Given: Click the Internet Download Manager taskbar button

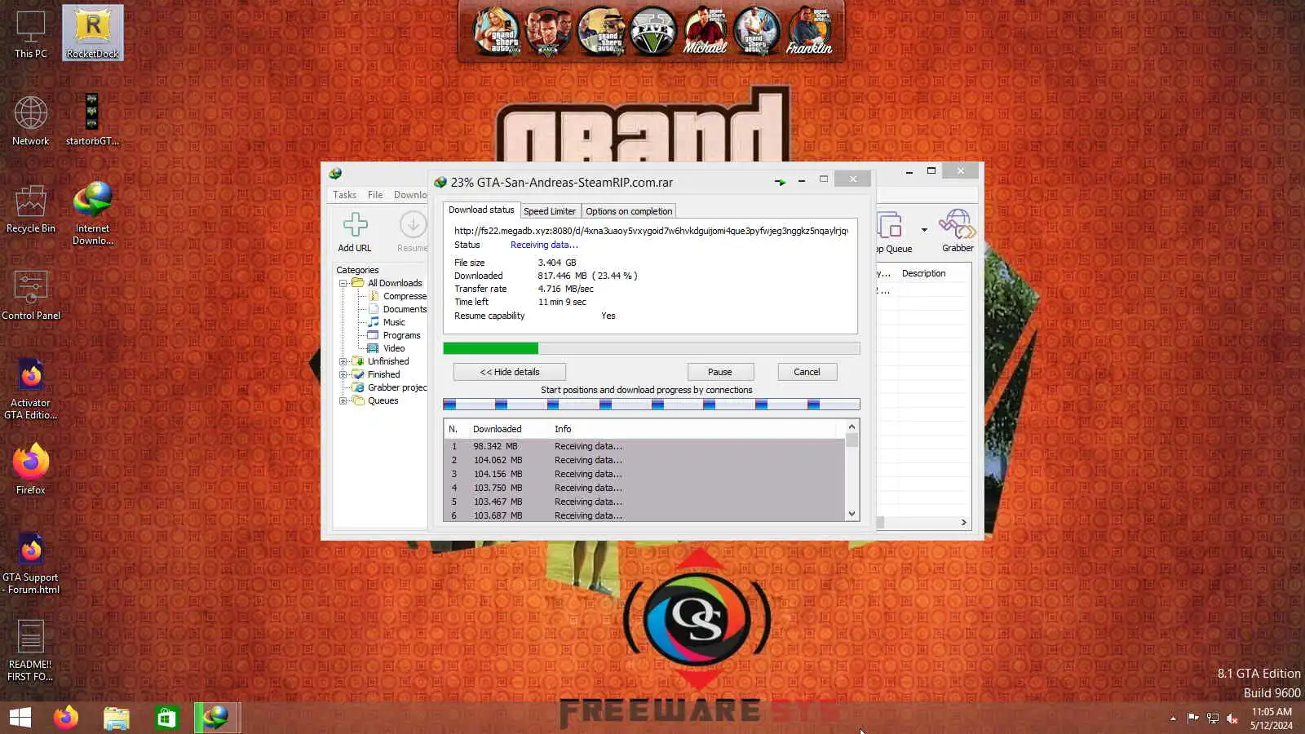Looking at the screenshot, I should pos(217,718).
